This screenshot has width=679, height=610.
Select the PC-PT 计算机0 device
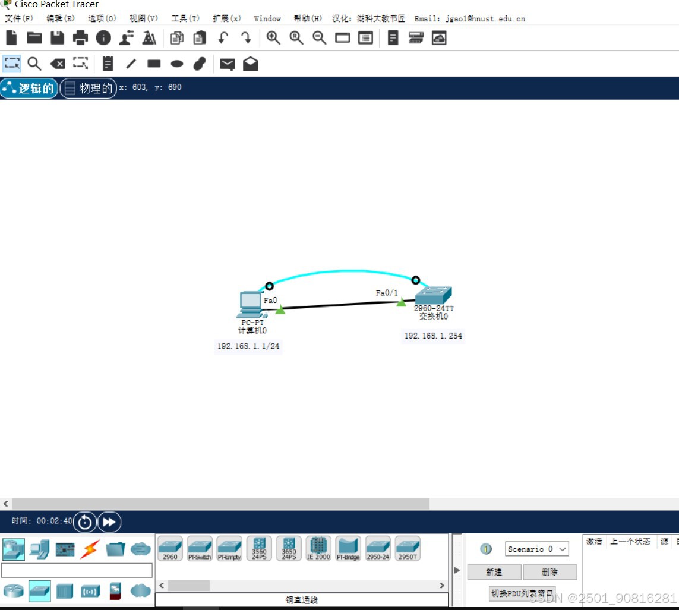click(251, 305)
